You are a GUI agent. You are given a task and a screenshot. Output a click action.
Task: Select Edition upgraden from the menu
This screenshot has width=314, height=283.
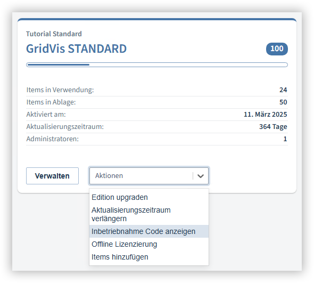[149, 197]
